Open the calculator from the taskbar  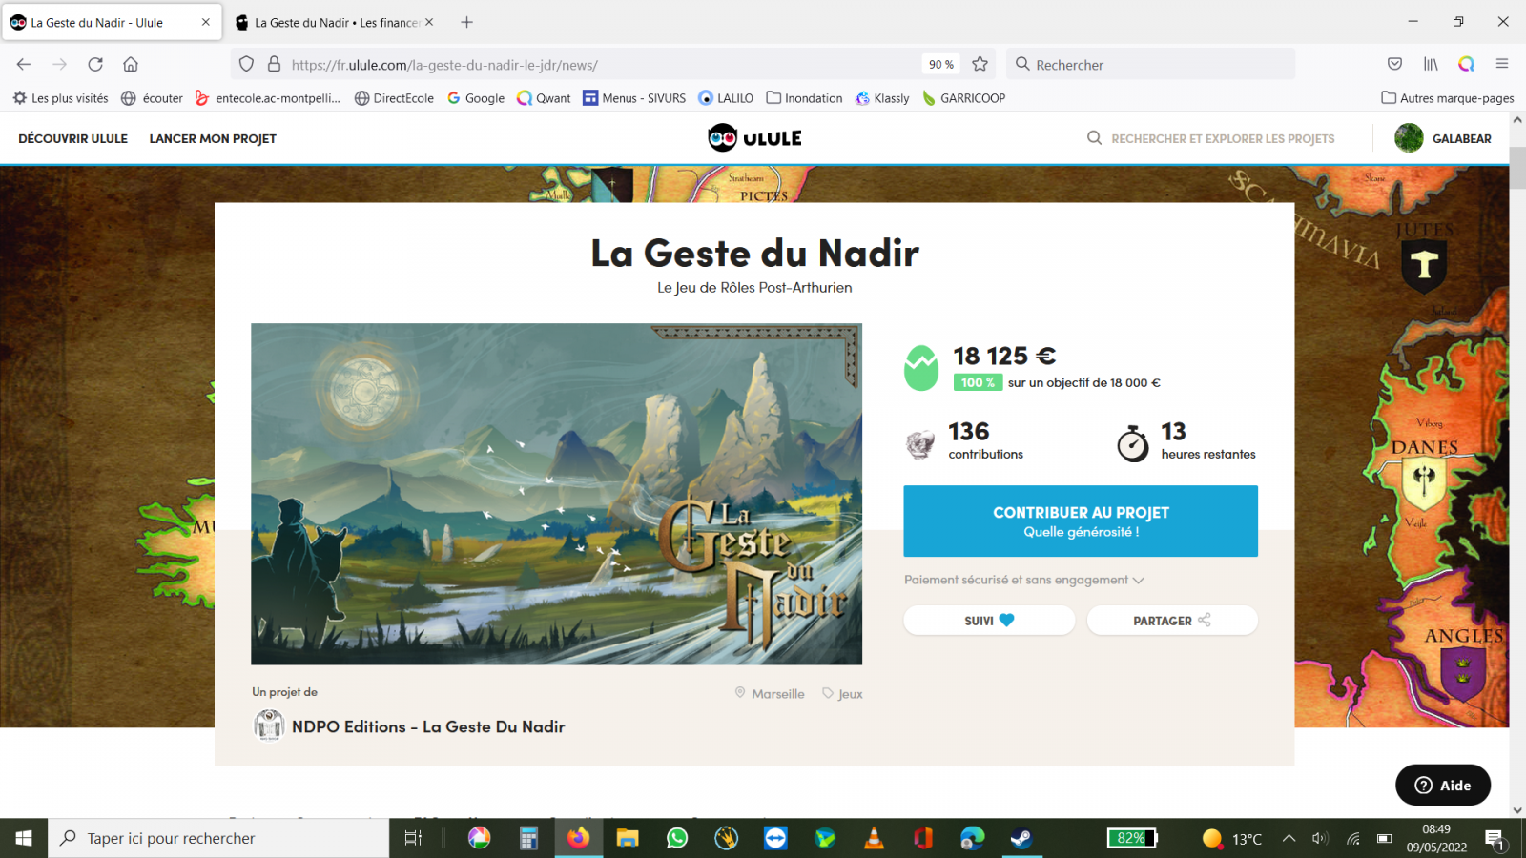click(528, 838)
